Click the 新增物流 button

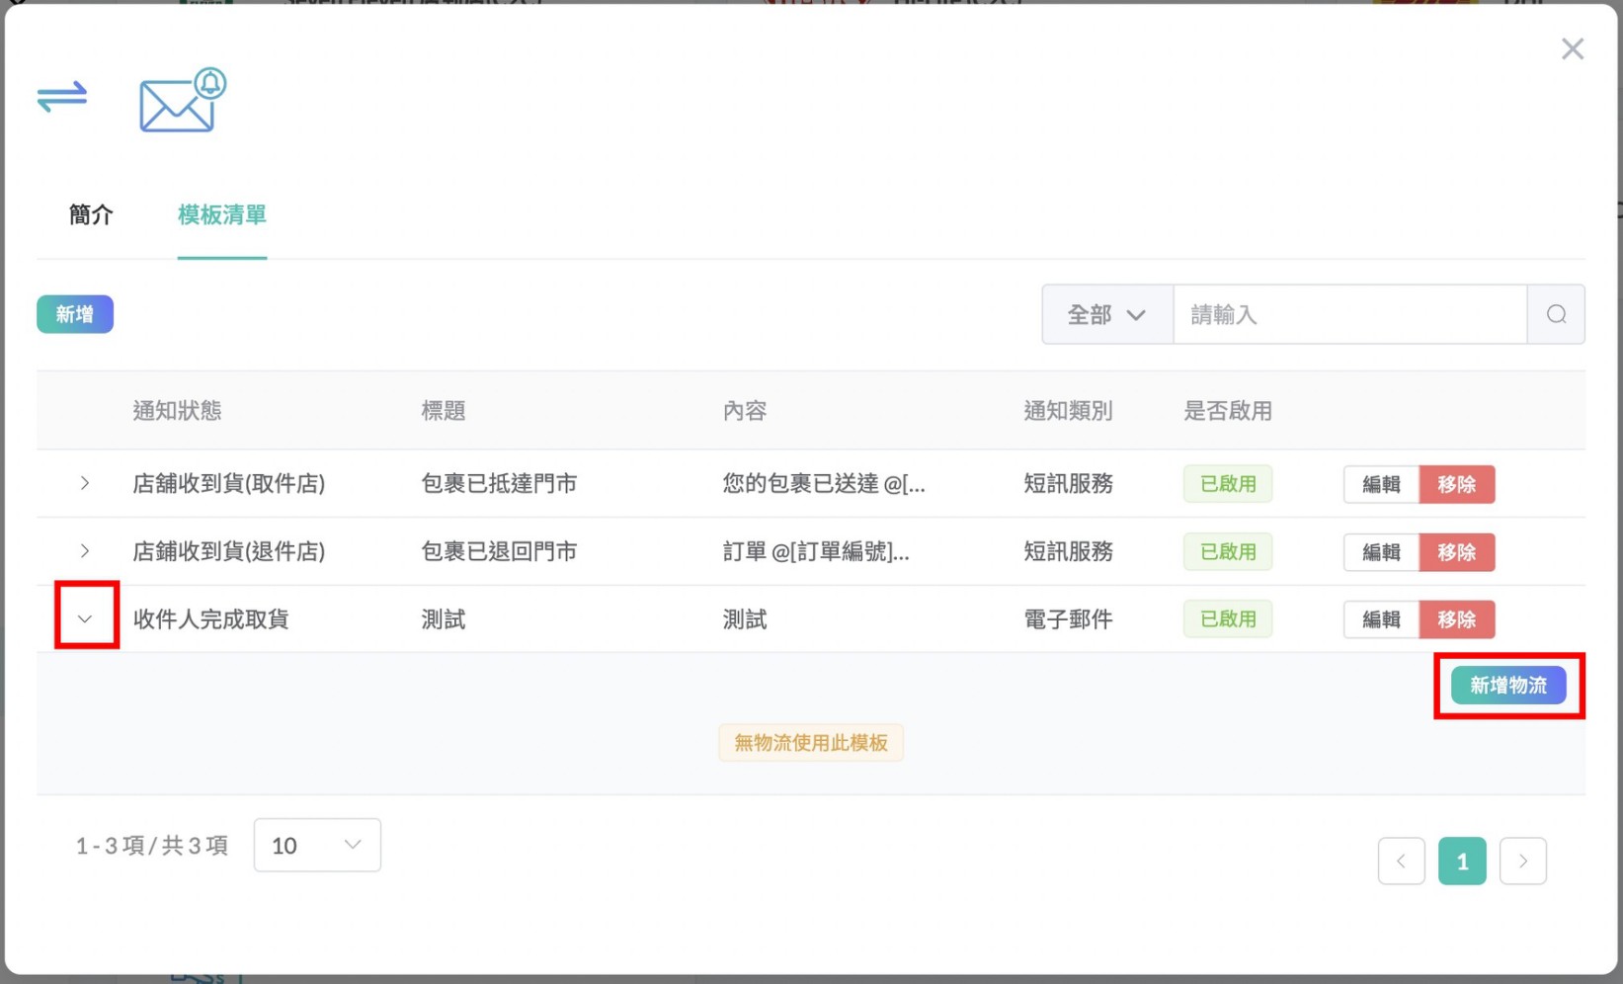click(x=1507, y=685)
